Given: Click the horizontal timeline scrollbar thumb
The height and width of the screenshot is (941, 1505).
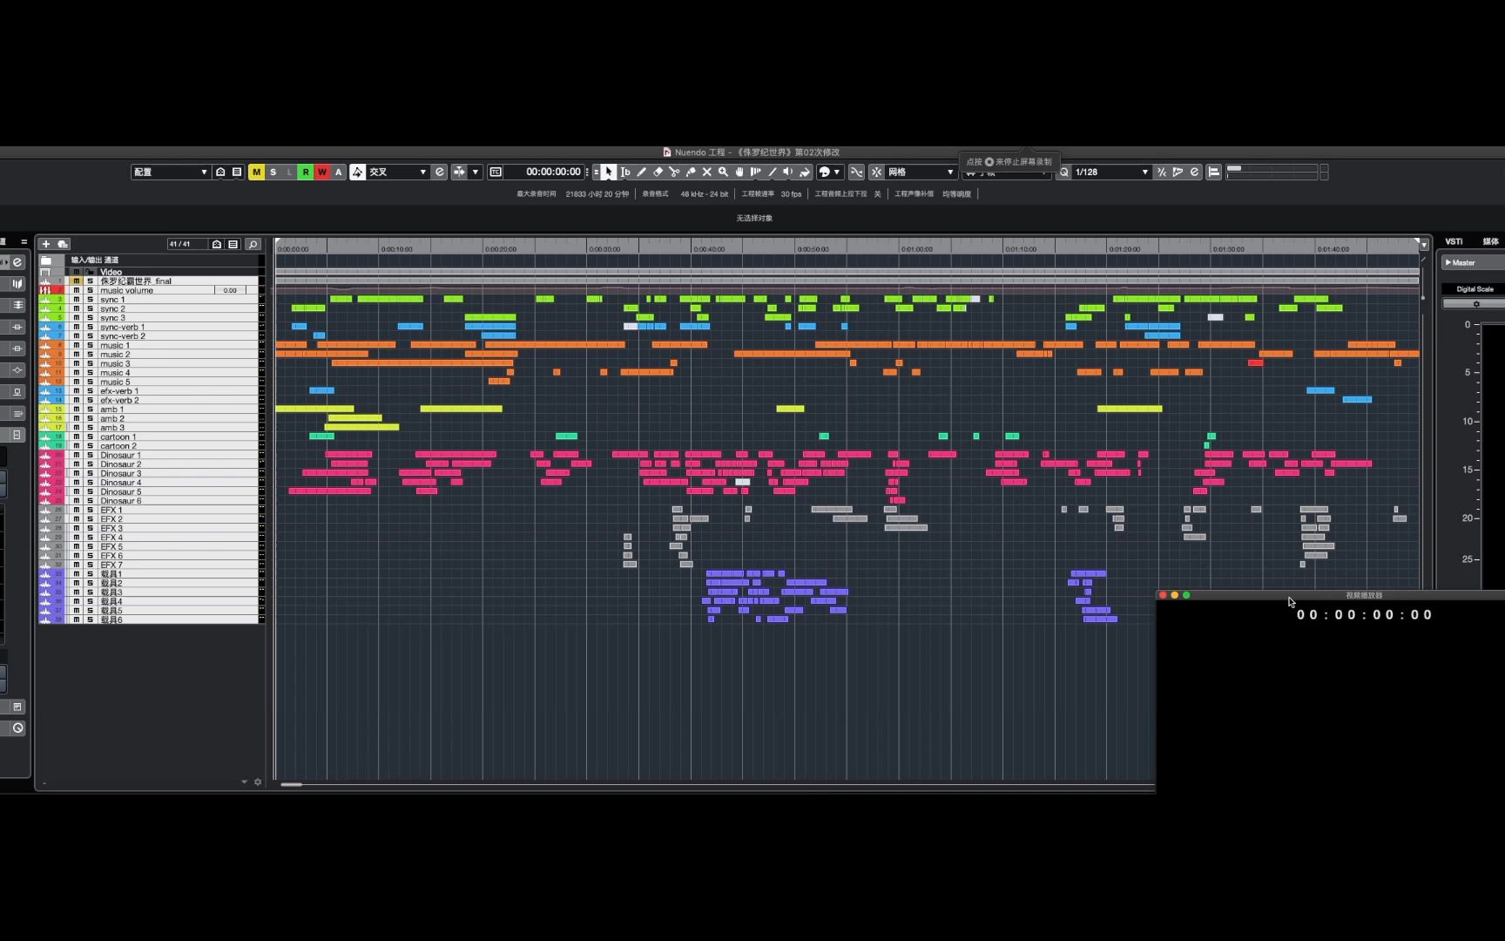Looking at the screenshot, I should [291, 785].
